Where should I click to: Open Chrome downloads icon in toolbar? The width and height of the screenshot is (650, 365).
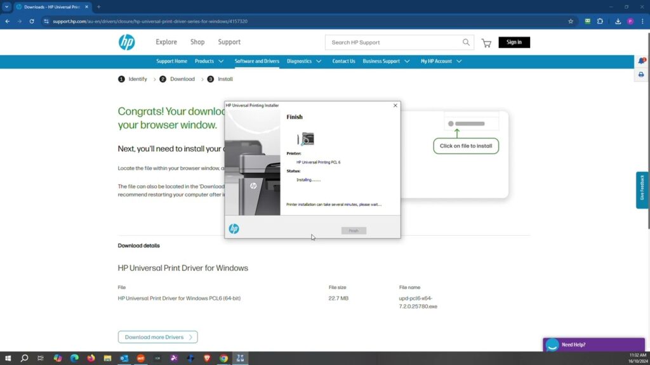point(618,21)
